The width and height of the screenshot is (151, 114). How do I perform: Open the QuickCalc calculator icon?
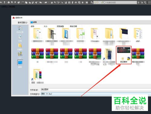click(x=82, y=2)
